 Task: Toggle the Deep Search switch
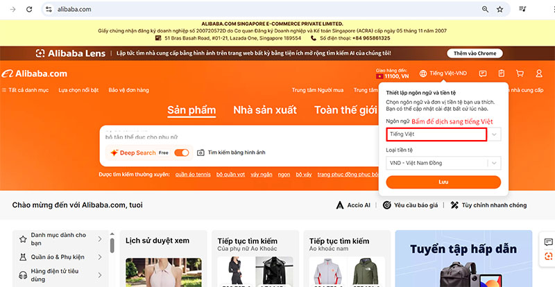182,153
